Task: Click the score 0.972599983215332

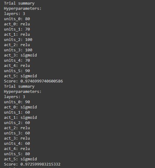Action: [x=40, y=164]
